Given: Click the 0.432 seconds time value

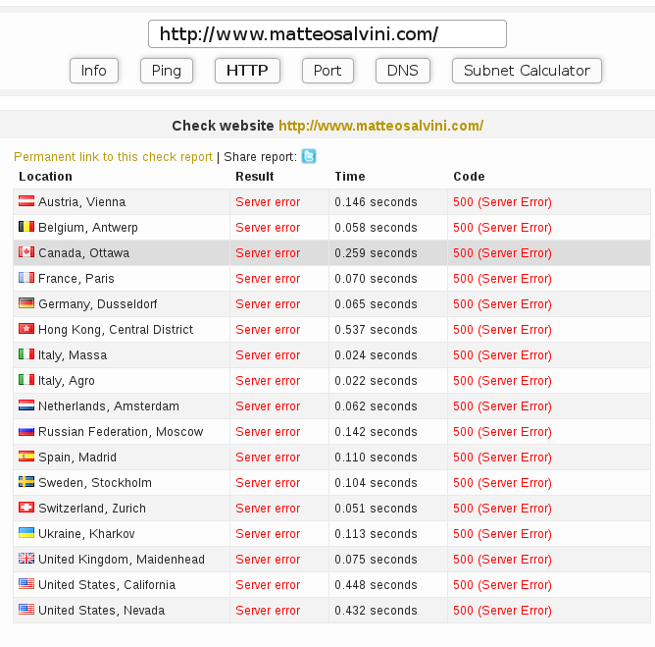Looking at the screenshot, I should coord(376,611).
